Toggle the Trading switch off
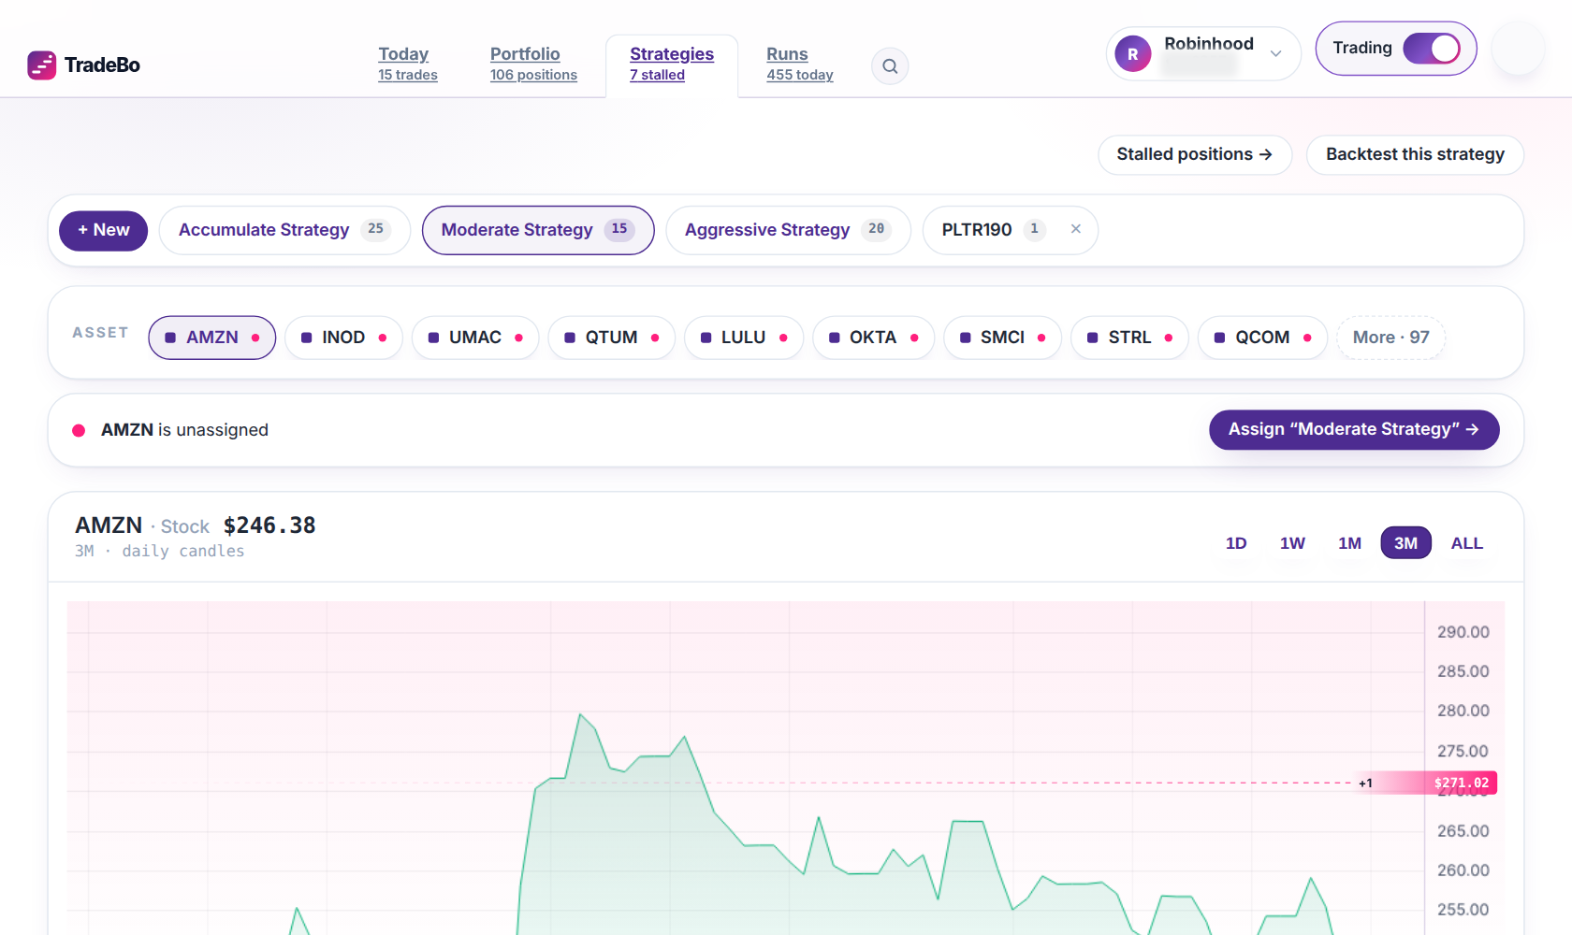The image size is (1572, 935). 1432,49
